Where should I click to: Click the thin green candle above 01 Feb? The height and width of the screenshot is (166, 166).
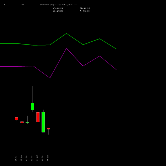pyautogui.click(x=27, y=123)
